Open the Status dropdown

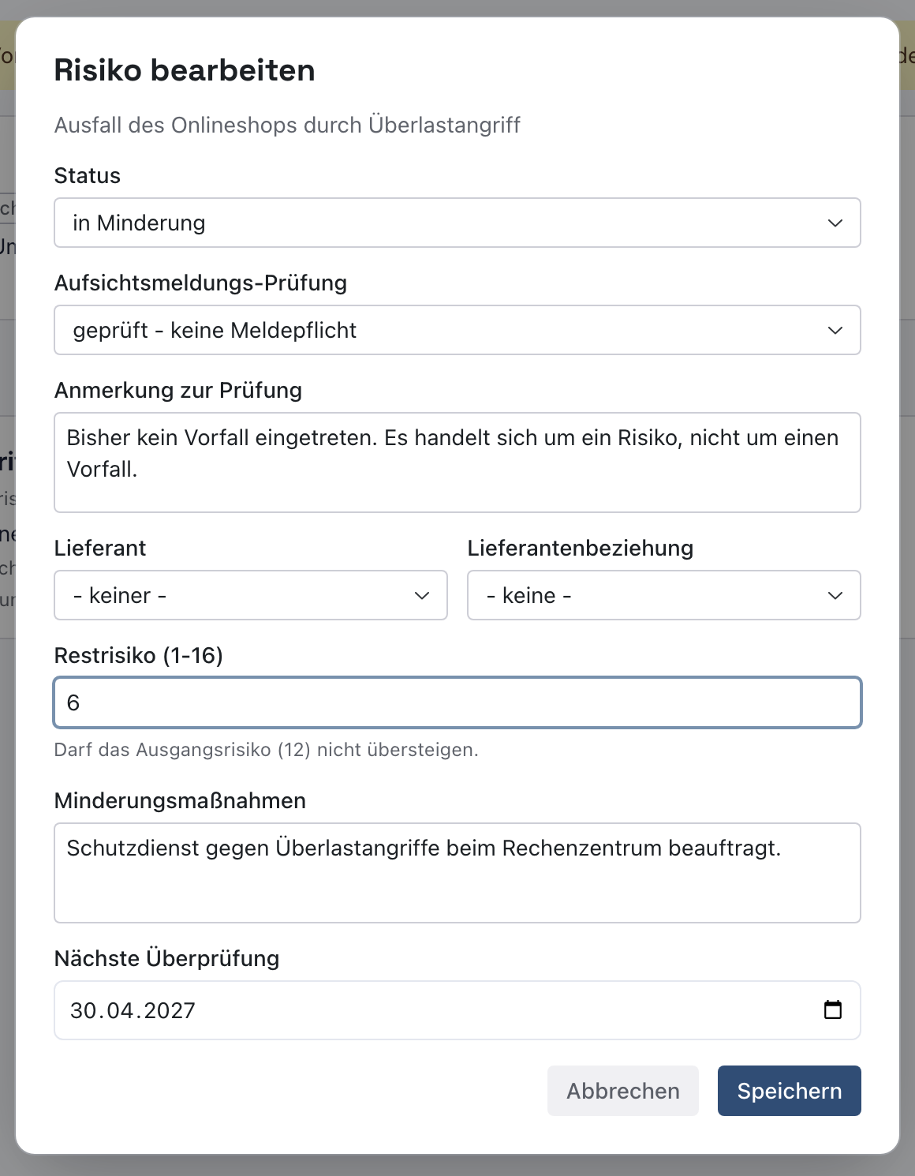[x=458, y=223]
